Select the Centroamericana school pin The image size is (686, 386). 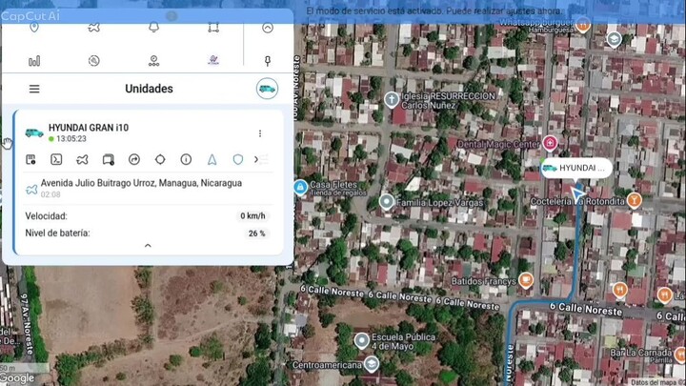point(372,364)
